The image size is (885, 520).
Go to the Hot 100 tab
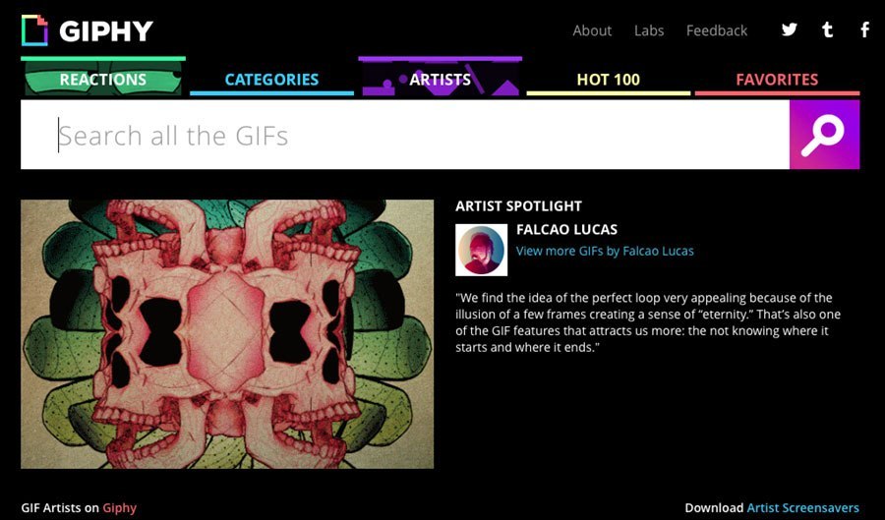coord(609,80)
